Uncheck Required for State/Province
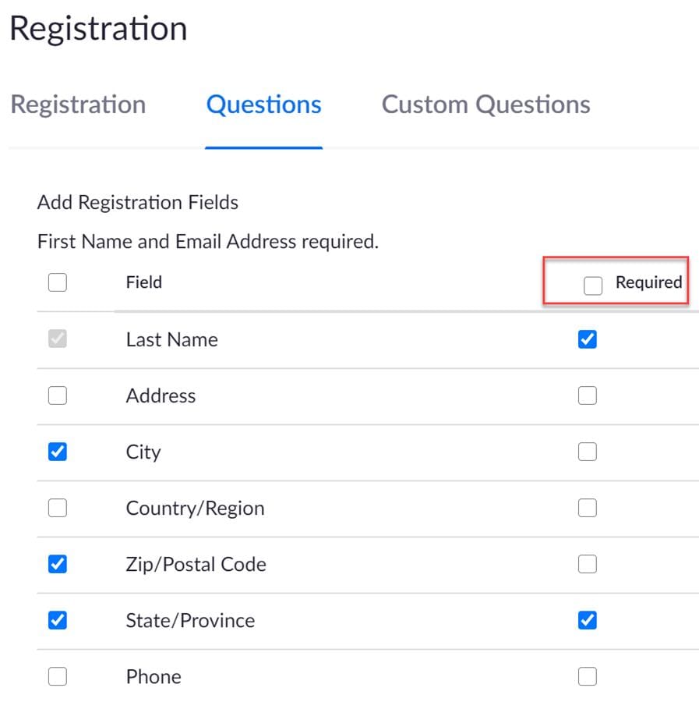Screen dimensions: 699x702 [588, 620]
